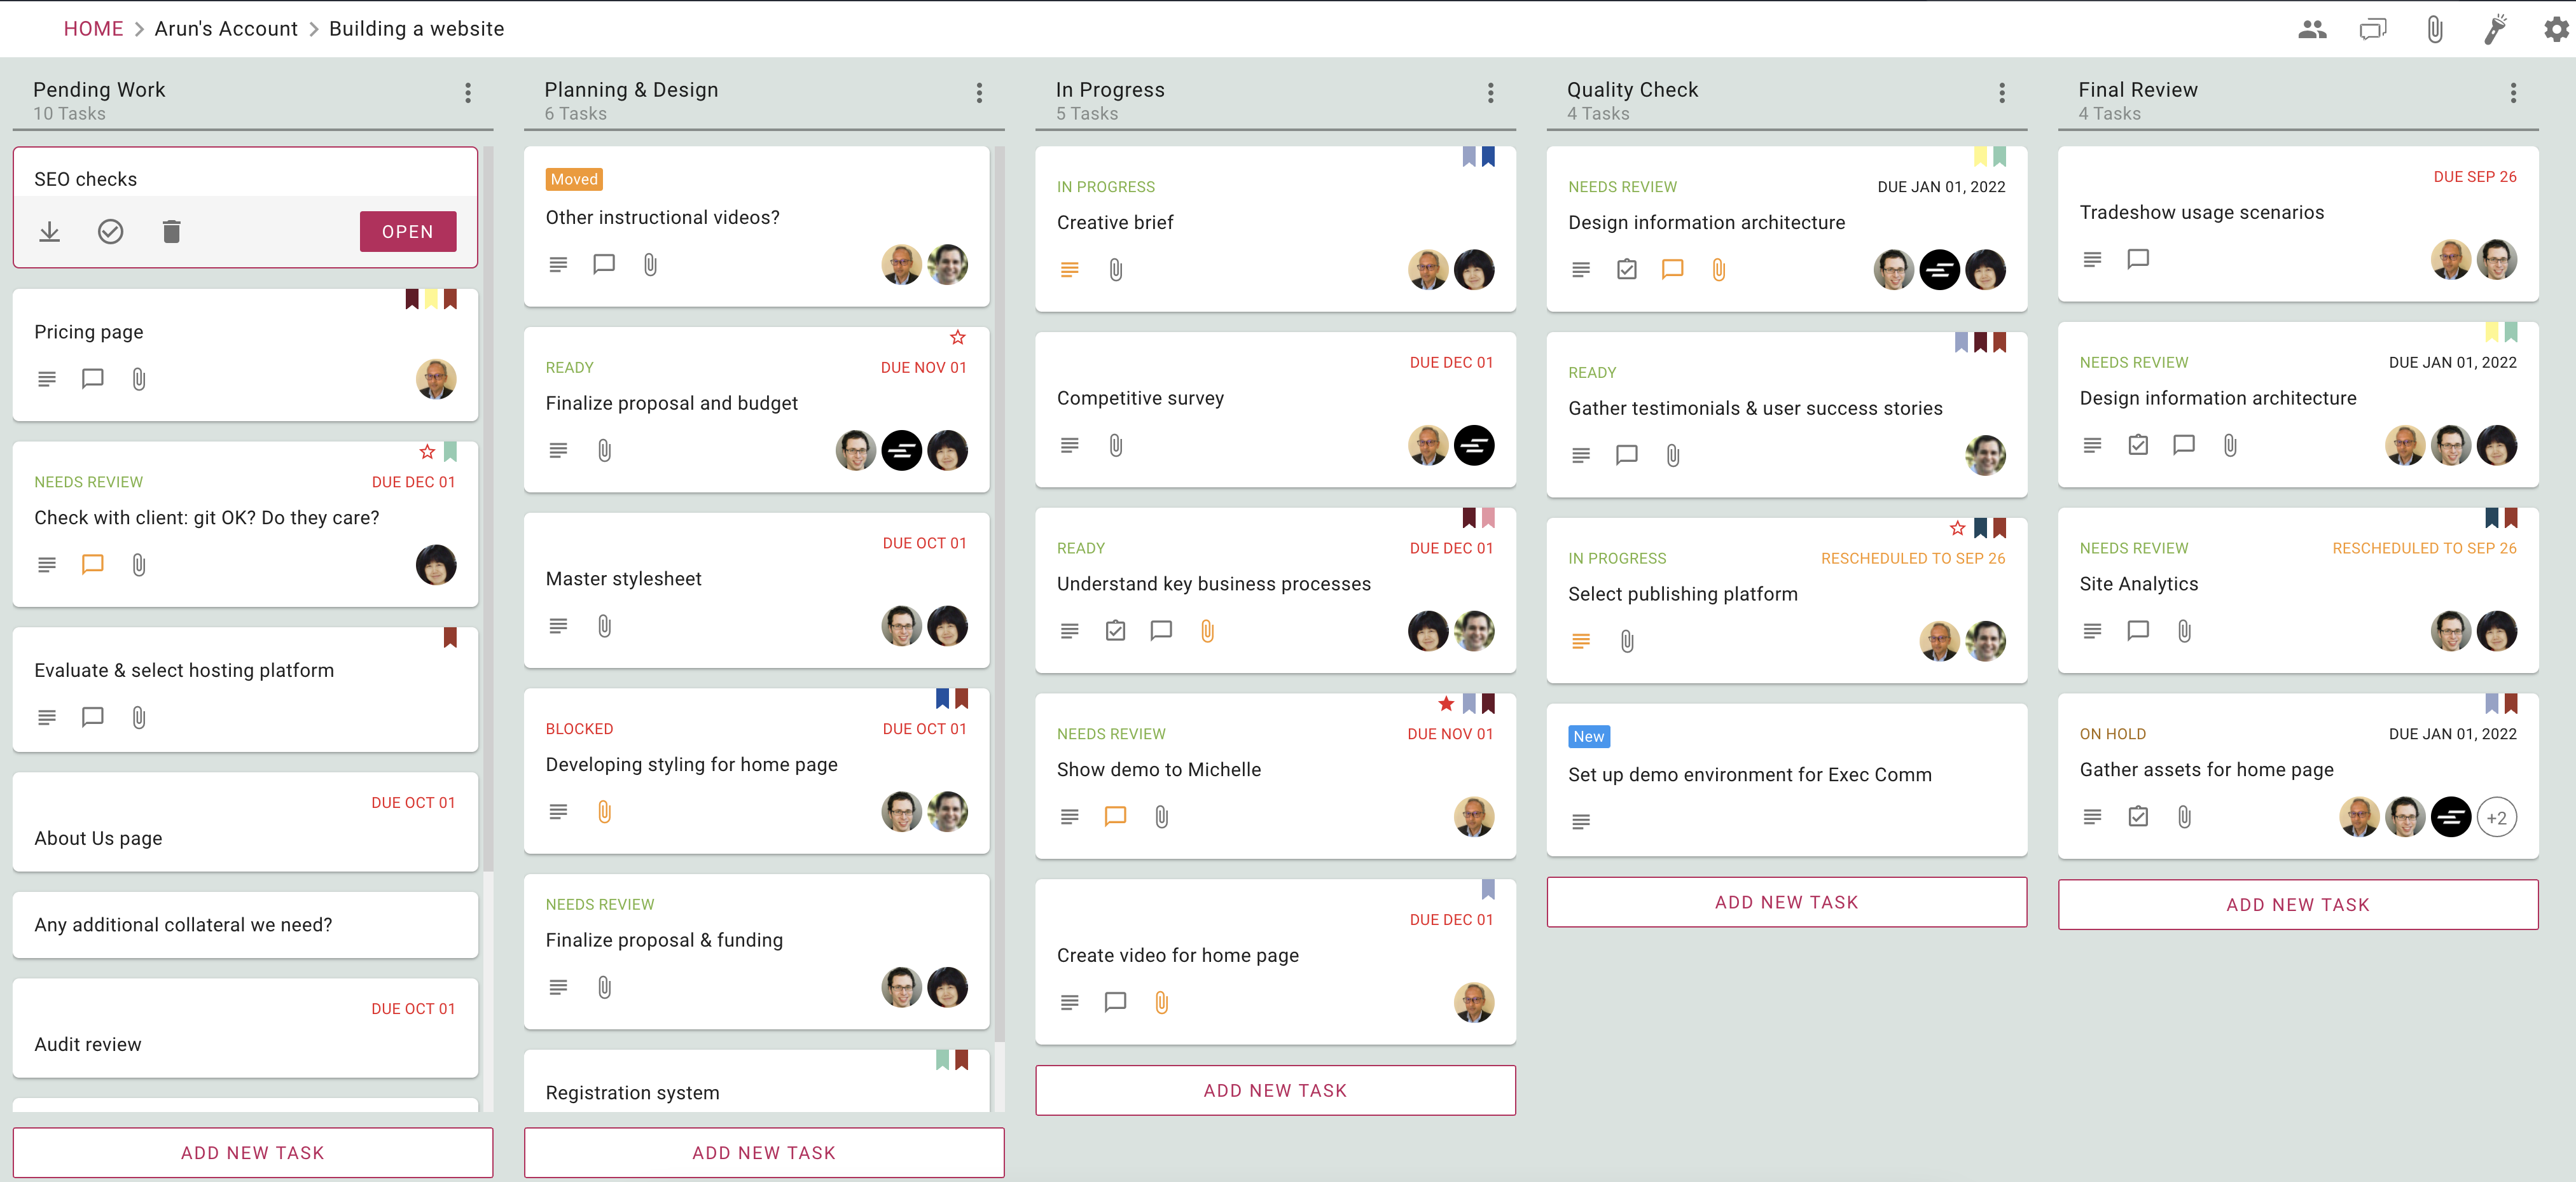Open checklist icon on Quality Check Design information architecture
2576x1182 pixels.
pyautogui.click(x=1627, y=270)
